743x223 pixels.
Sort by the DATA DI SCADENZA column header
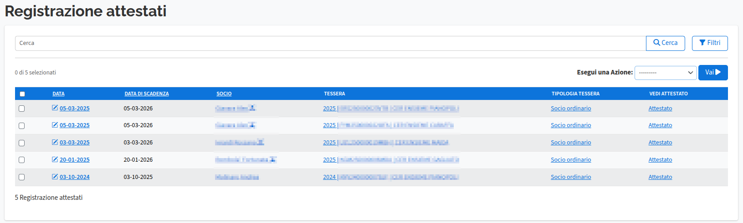point(147,94)
